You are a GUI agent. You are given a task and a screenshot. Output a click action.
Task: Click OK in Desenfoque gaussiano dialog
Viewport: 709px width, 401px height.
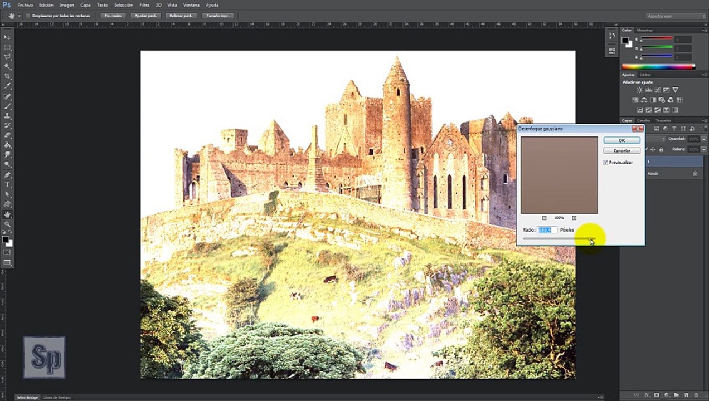[x=621, y=140]
